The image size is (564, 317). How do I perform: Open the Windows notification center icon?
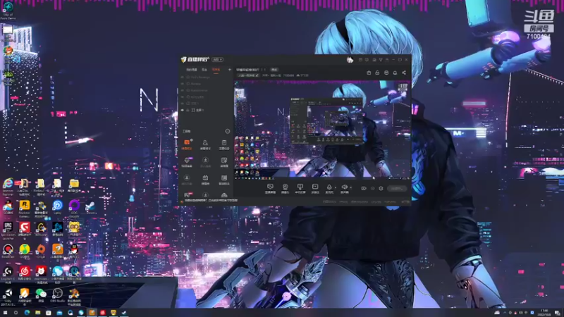click(x=557, y=313)
